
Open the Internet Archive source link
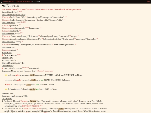[31, 106]
